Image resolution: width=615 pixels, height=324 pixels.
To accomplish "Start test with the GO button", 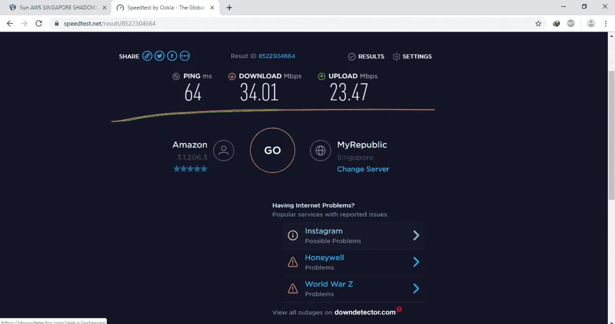I will (x=273, y=150).
